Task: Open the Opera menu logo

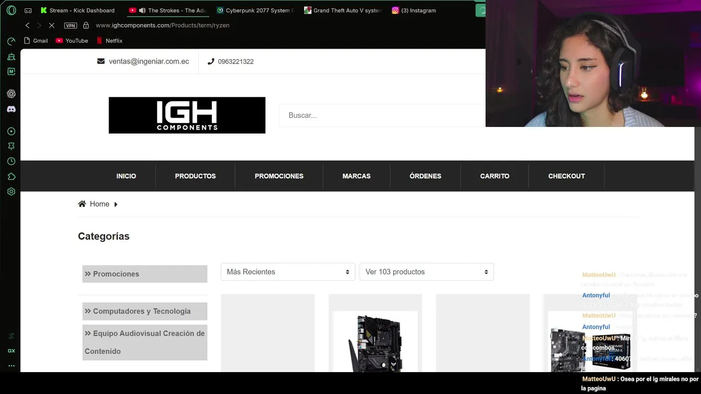Action: point(12,10)
